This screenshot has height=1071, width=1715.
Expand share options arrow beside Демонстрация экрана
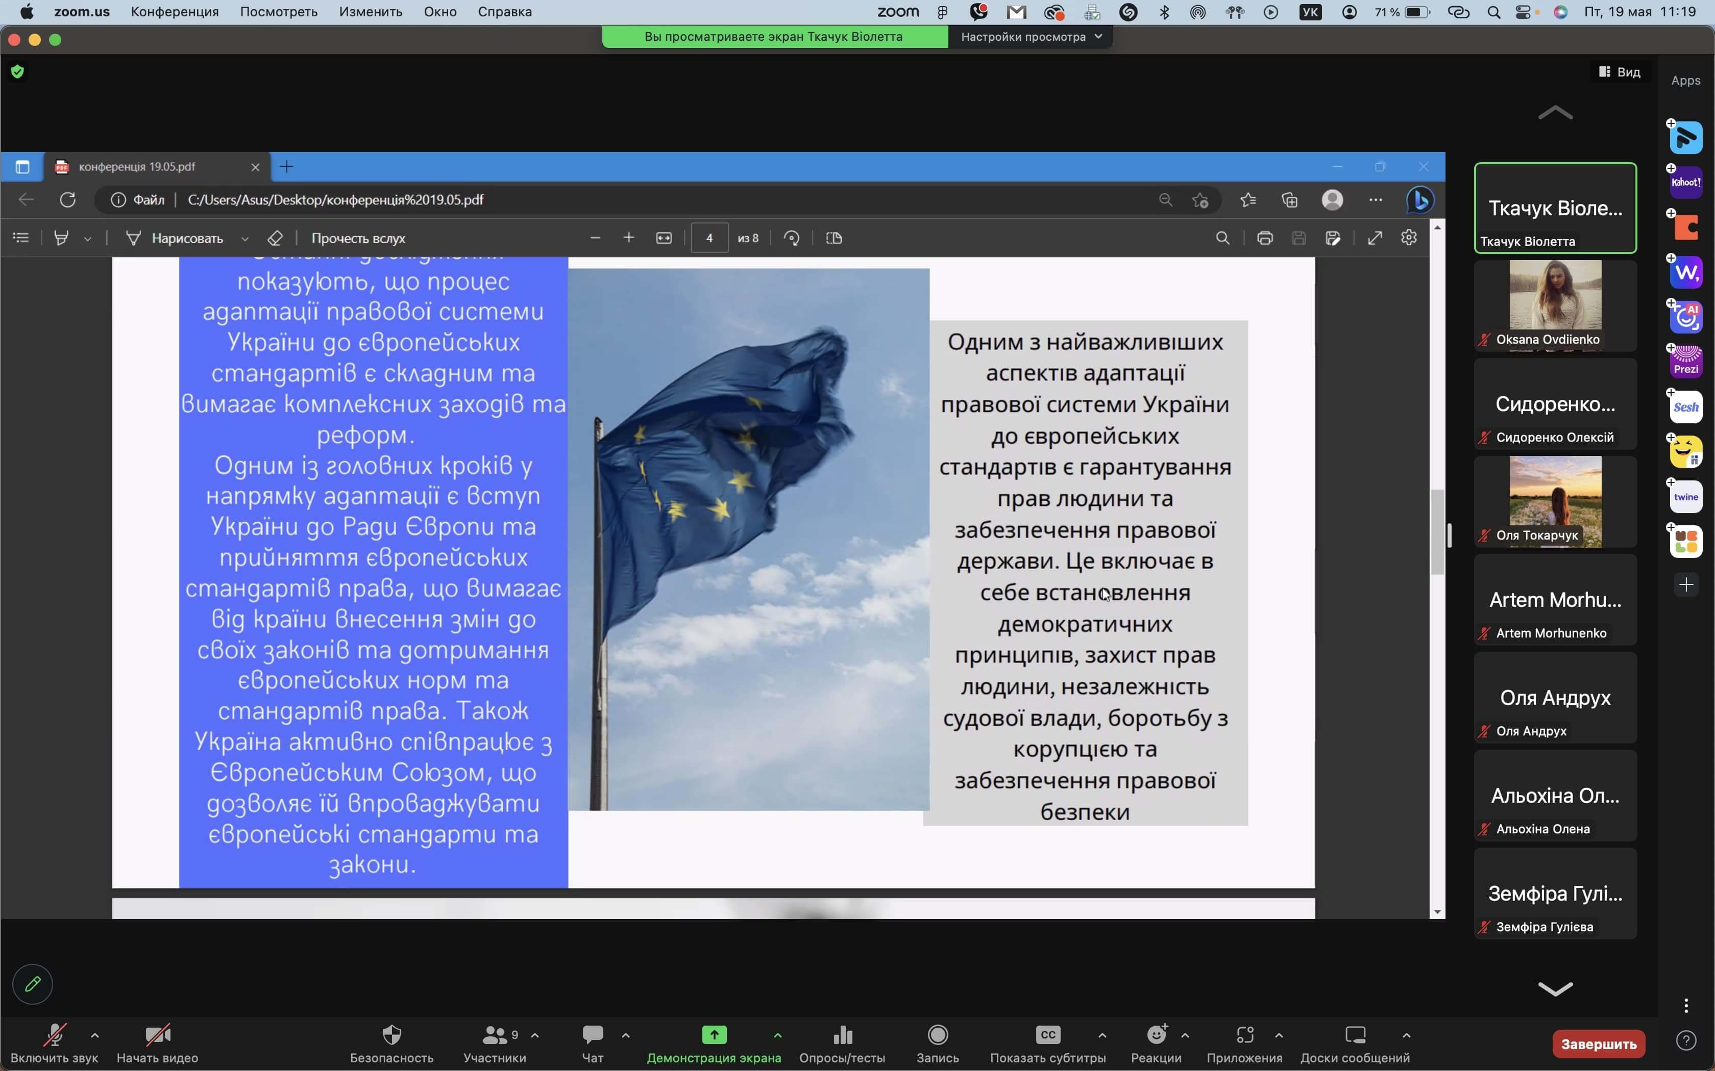[x=777, y=1036]
